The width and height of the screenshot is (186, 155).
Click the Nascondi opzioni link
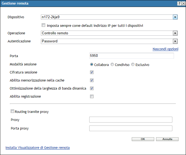click(x=165, y=49)
